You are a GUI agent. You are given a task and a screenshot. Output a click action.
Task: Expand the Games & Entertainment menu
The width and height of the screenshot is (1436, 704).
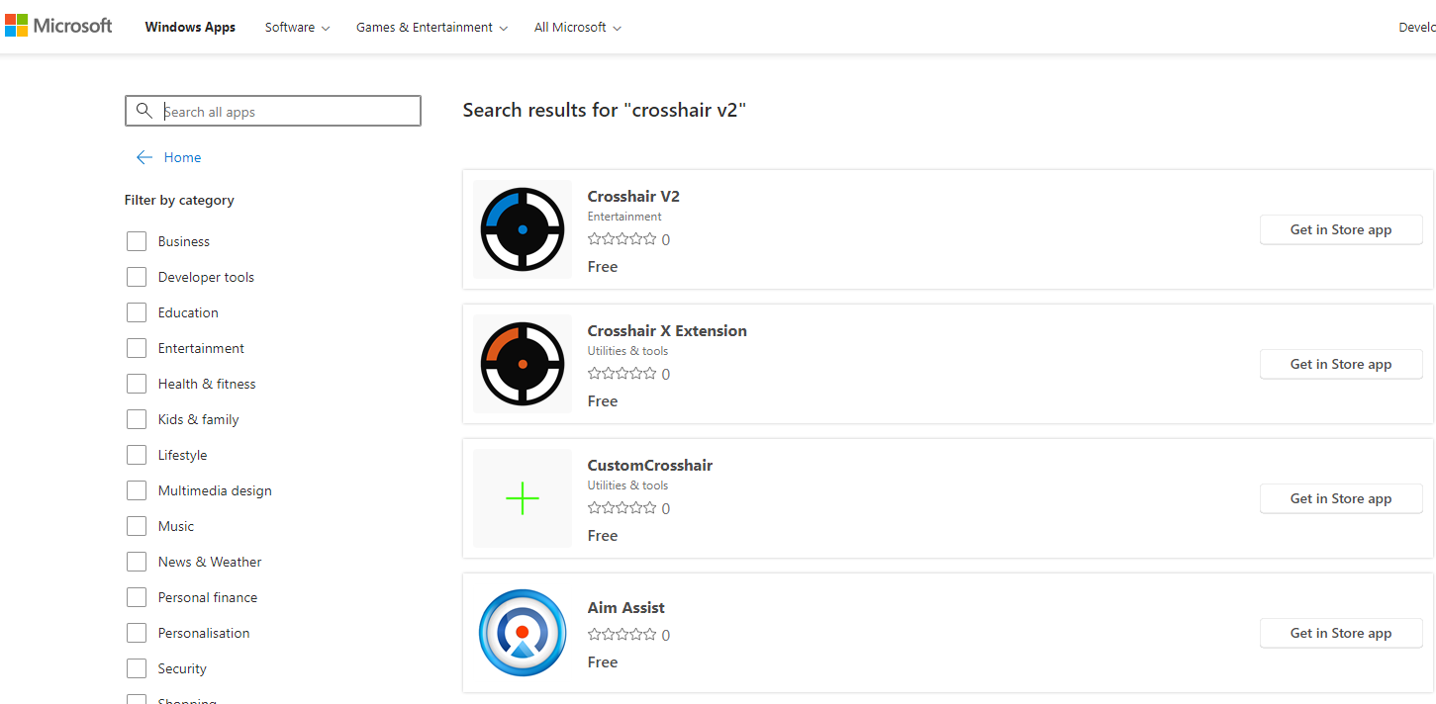click(x=431, y=27)
